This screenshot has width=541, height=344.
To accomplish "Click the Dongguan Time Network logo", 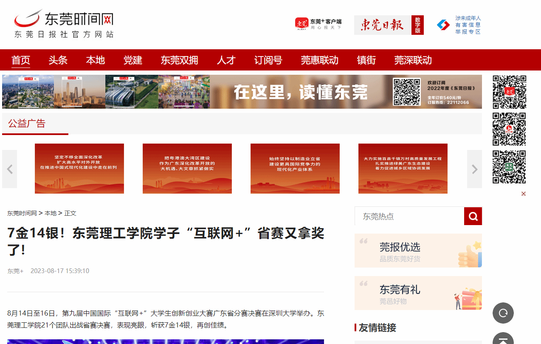I will (x=64, y=24).
